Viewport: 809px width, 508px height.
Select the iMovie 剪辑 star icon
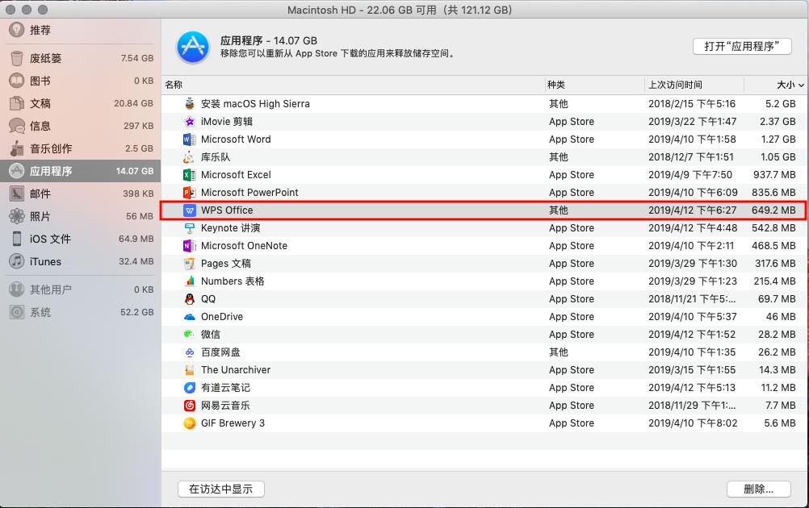point(187,121)
